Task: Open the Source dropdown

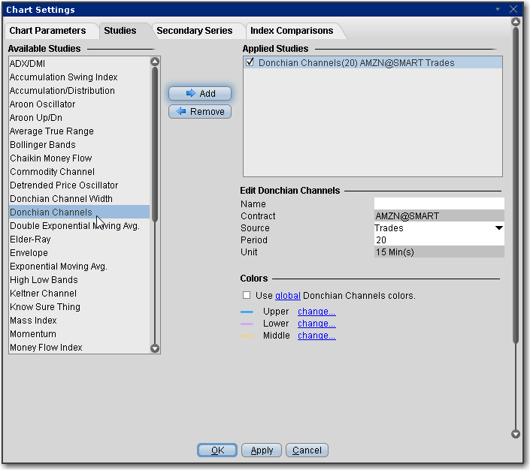Action: click(498, 228)
